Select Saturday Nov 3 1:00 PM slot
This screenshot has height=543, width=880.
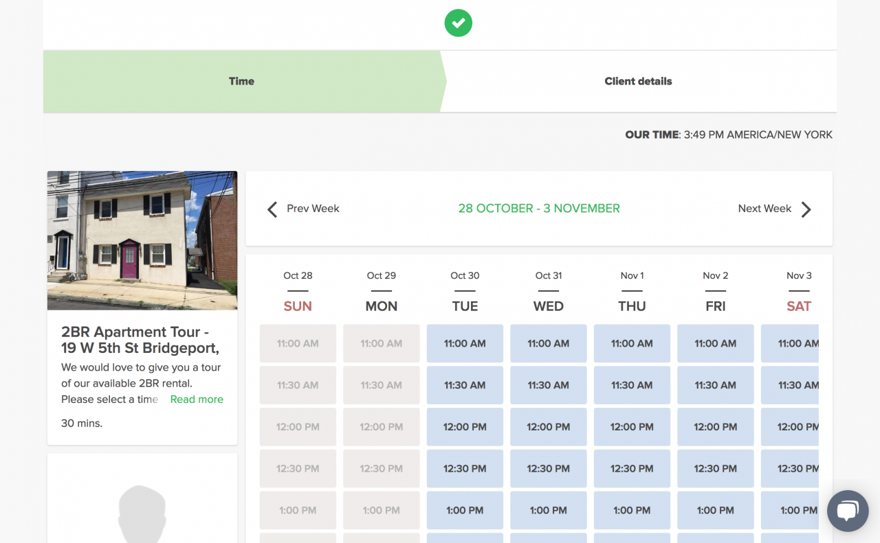(x=790, y=511)
